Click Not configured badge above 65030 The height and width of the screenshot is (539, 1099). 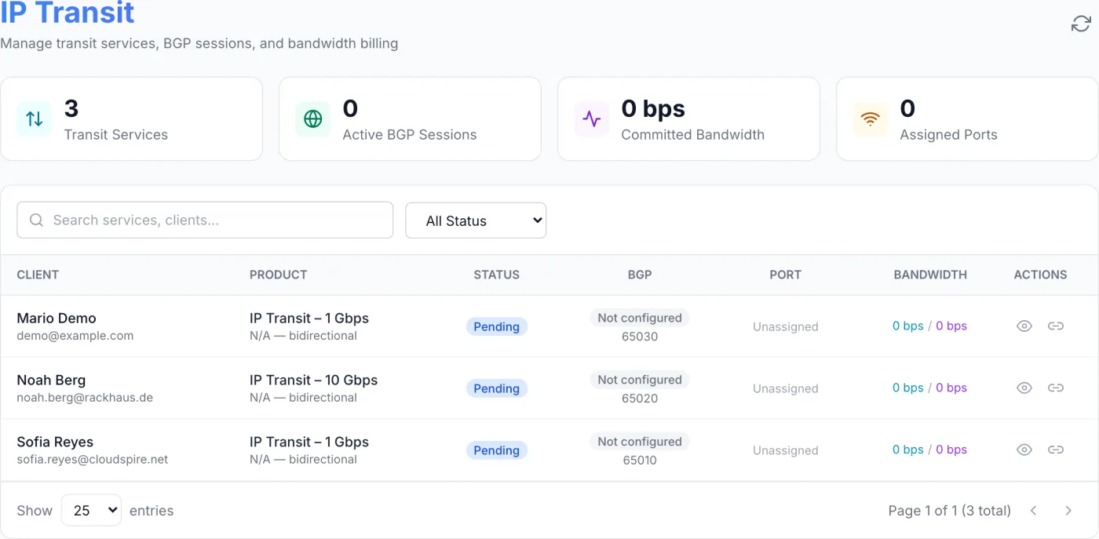point(640,318)
